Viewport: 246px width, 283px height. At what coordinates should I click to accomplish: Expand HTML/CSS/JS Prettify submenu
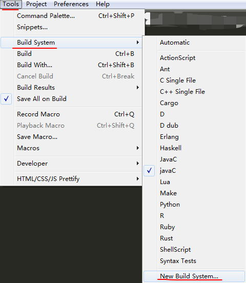[71, 179]
